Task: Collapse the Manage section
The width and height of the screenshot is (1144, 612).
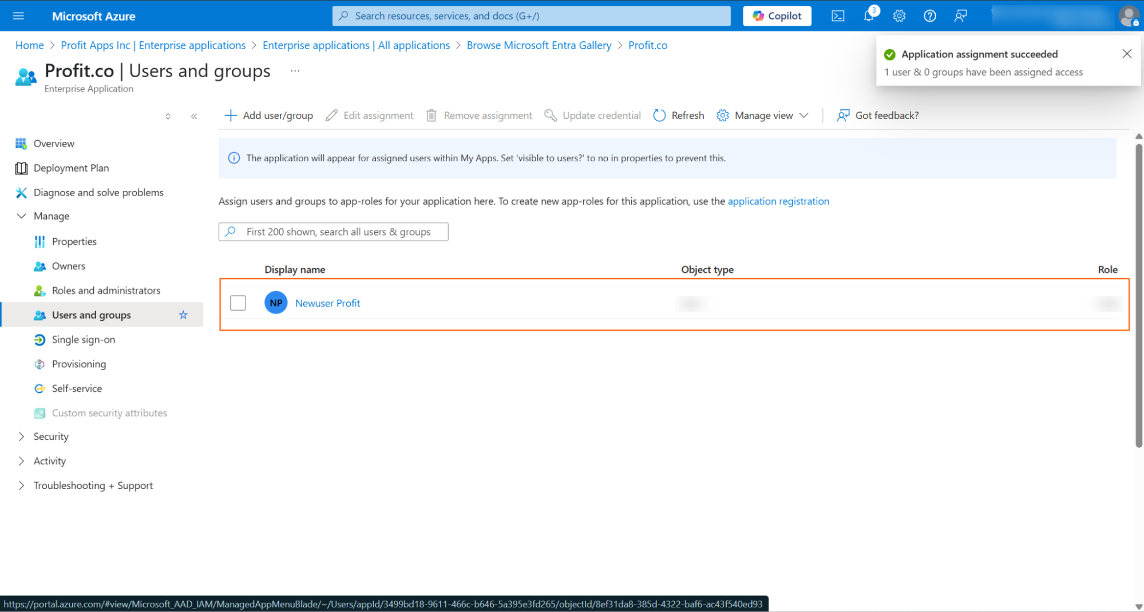Action: coord(43,216)
